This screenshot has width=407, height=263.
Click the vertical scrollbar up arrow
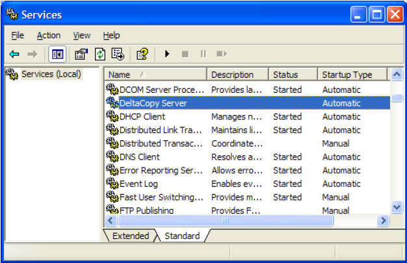(397, 75)
